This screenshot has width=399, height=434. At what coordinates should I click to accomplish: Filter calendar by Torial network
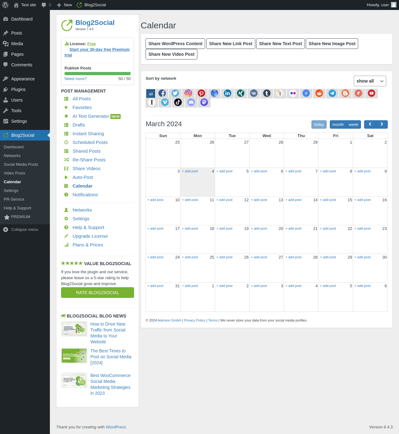(x=280, y=93)
